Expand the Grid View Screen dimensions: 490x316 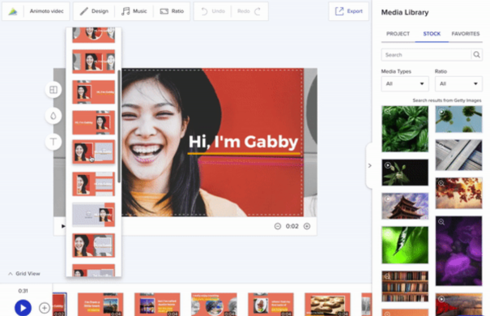click(24, 274)
